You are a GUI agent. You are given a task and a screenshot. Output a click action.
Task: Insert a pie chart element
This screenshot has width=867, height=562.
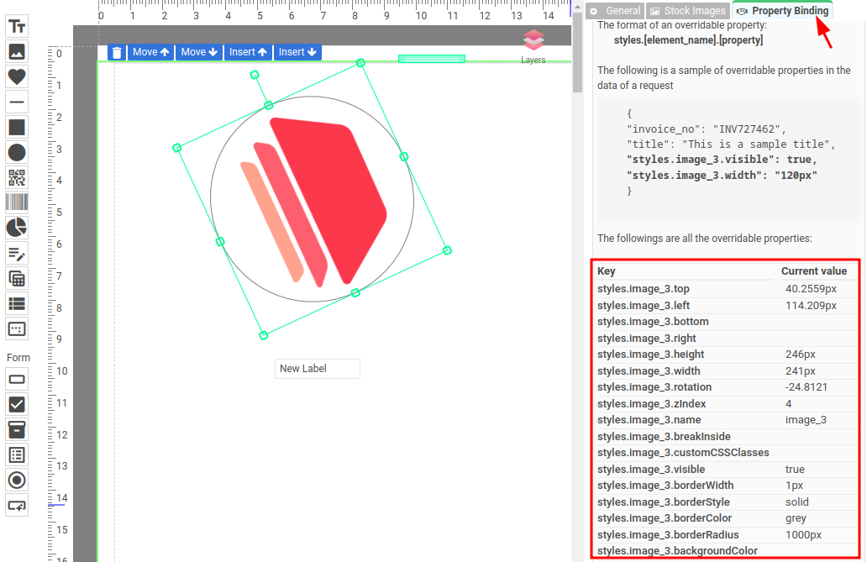17,228
